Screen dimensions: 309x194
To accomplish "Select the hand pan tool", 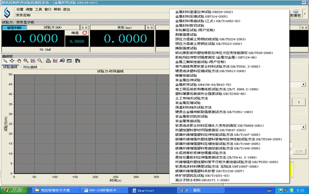I will (x=19, y=61).
